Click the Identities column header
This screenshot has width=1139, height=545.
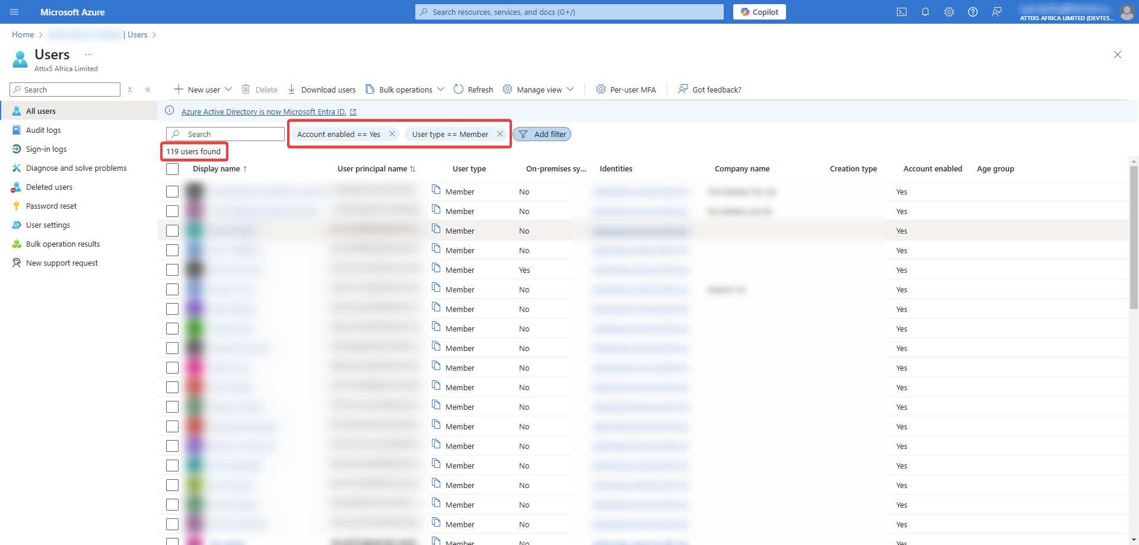(616, 169)
